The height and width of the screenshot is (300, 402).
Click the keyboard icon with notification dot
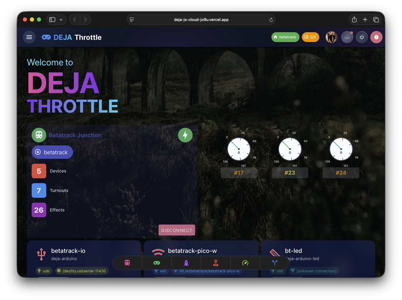click(347, 37)
